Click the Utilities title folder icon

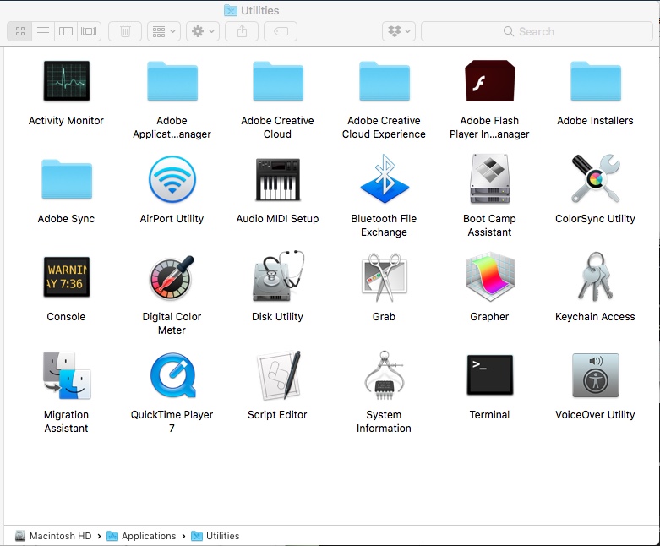pyautogui.click(x=230, y=10)
